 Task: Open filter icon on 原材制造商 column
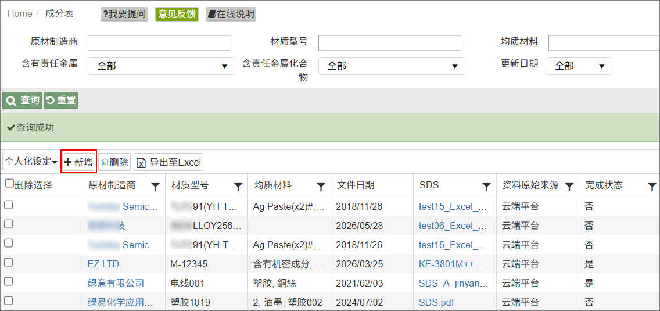(155, 186)
